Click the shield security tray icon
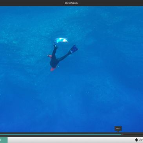Viewport: 143px width, 143px height. click(137, 140)
